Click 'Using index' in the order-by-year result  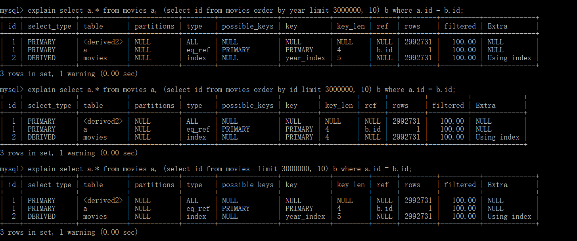pos(510,58)
